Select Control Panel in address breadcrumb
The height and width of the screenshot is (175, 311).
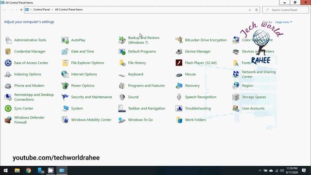(42, 10)
